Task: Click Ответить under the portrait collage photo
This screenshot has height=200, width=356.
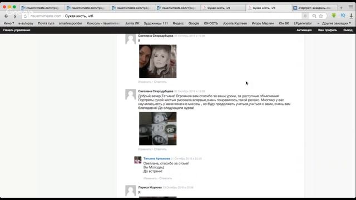Action: [160, 149]
